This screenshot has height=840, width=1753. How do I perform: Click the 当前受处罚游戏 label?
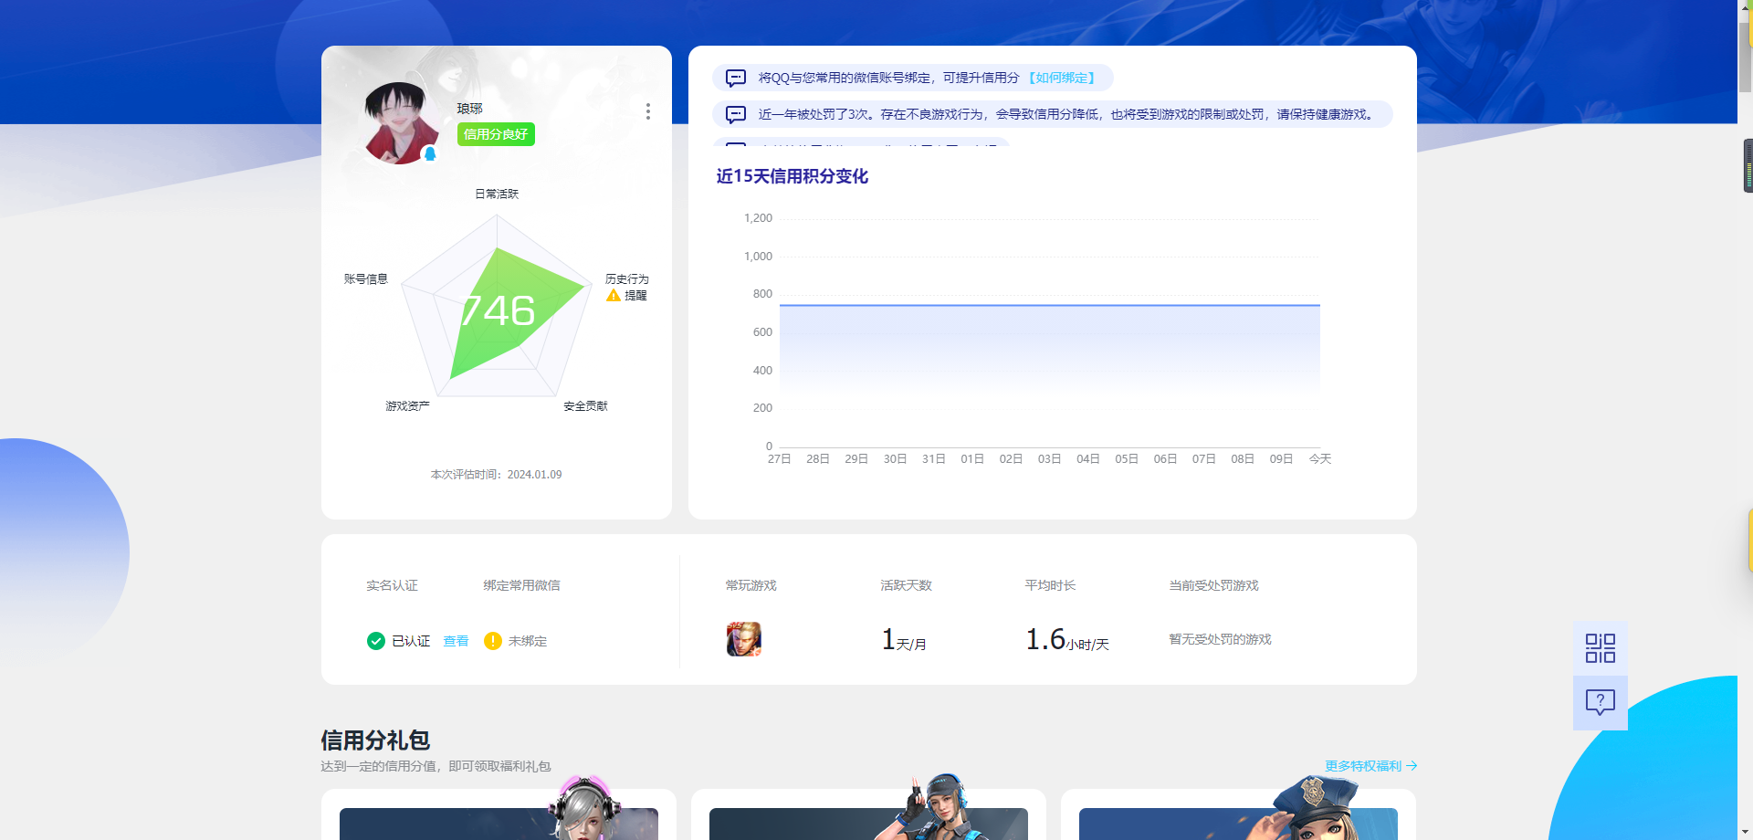click(1213, 585)
